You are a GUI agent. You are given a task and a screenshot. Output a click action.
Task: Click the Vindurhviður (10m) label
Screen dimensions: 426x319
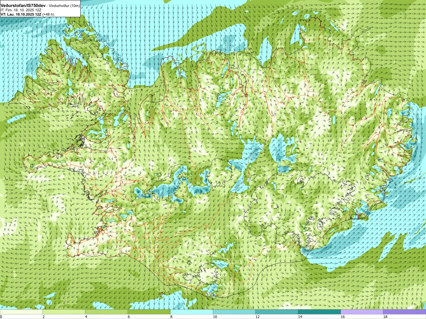pyautogui.click(x=65, y=6)
